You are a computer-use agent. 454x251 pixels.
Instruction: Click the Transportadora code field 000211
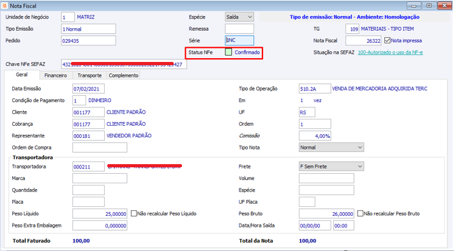pos(88,167)
